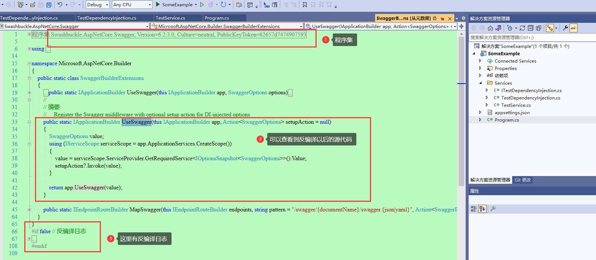Switch to 解决方案资源管理器 bottom tab

[x=490, y=180]
